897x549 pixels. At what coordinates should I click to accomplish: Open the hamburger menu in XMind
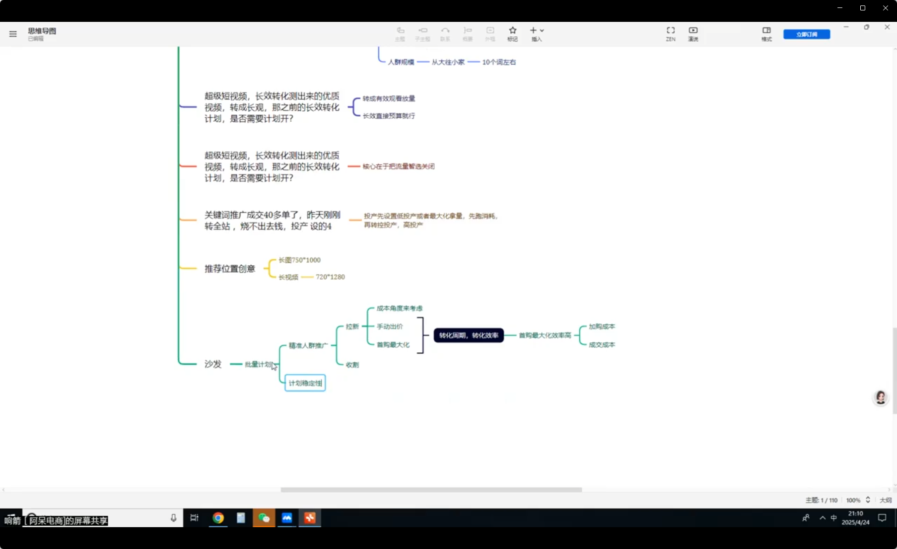(x=13, y=34)
